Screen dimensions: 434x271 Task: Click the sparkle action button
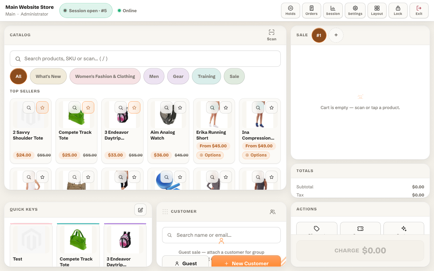(x=404, y=228)
